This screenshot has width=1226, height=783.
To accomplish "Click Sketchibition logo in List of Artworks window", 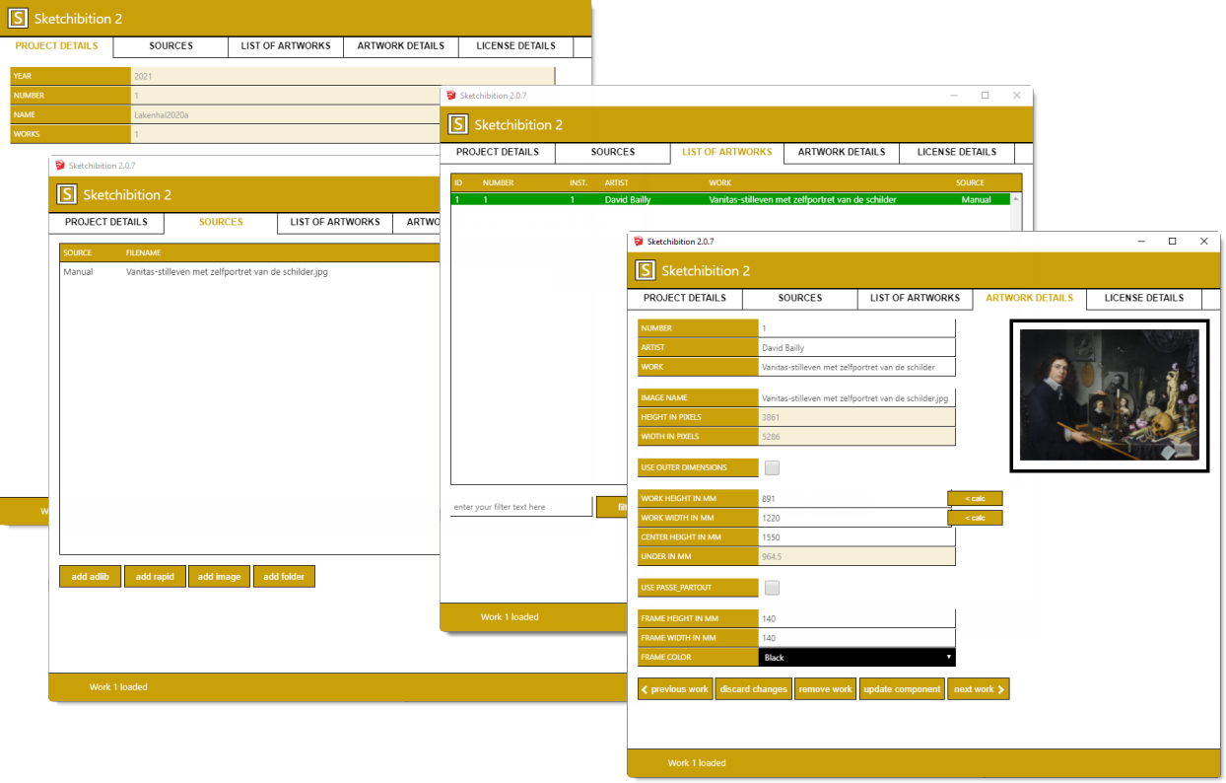I will click(457, 124).
